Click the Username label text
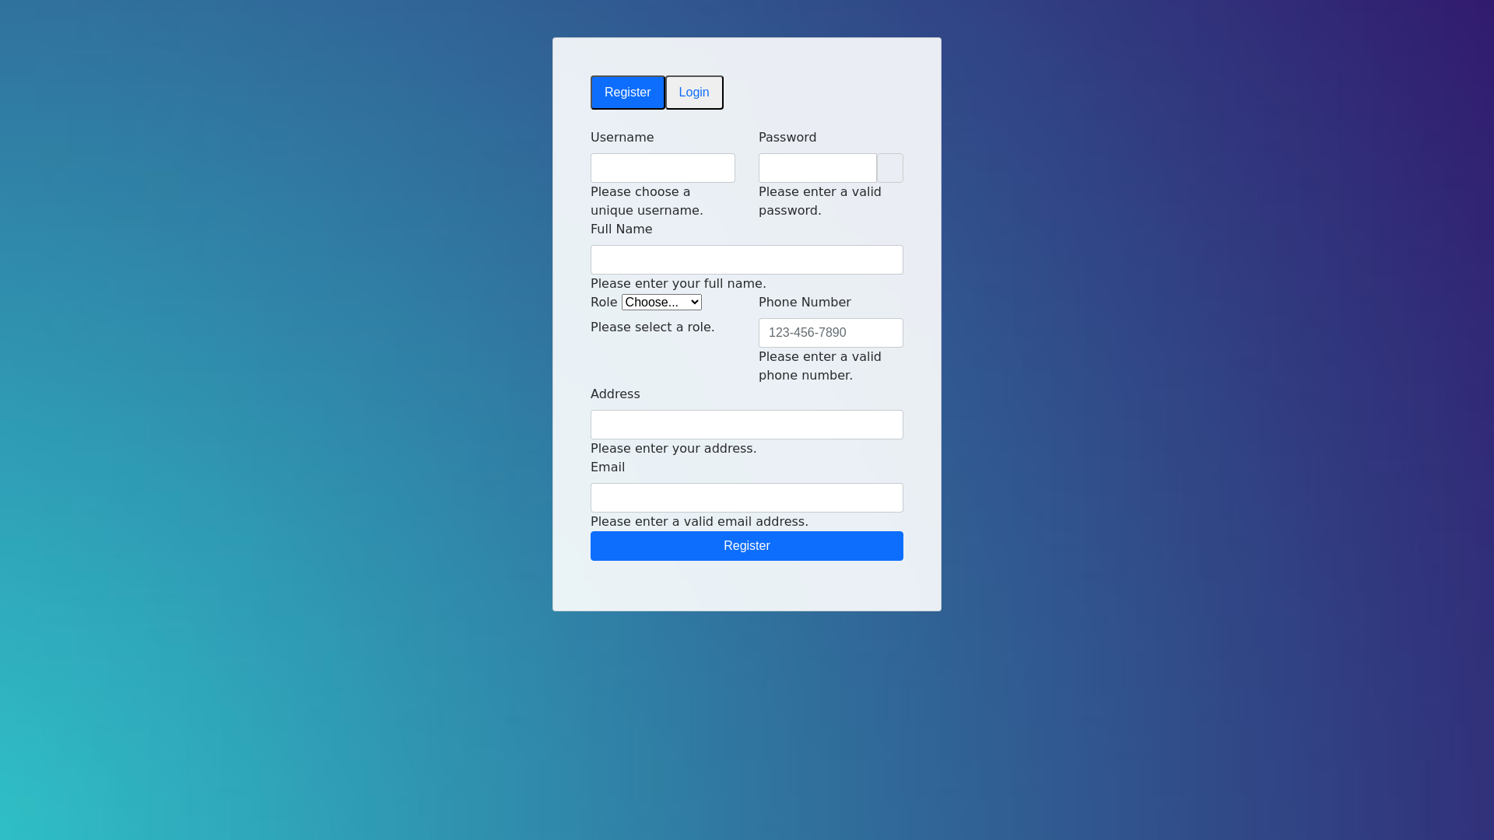 (622, 138)
